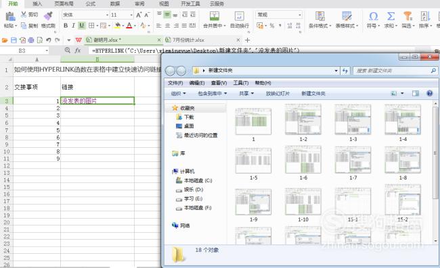This screenshot has height=268, width=440.
Task: Open Explorer 文件(F) menu
Action: pos(175,83)
